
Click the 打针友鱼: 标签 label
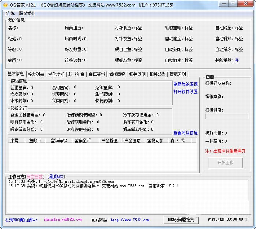128,38
